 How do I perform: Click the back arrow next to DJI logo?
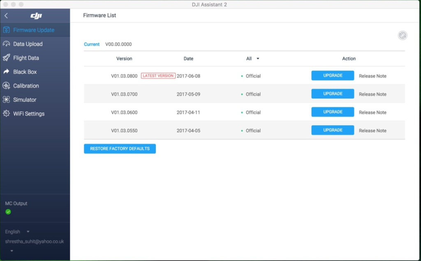pyautogui.click(x=6, y=15)
